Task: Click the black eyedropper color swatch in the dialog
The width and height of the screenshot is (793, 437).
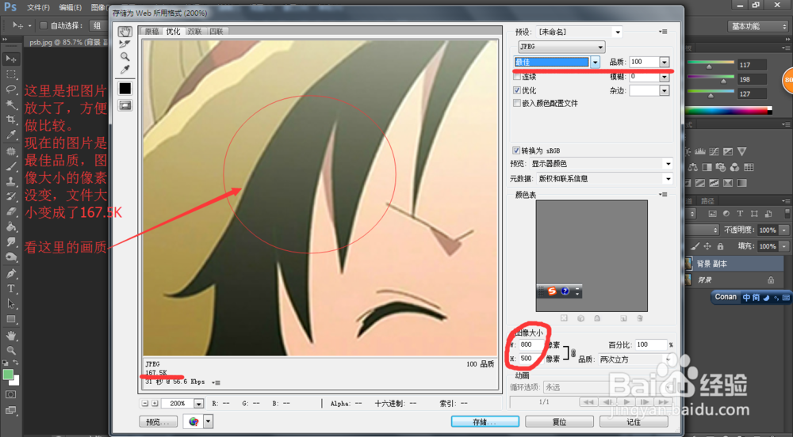Action: click(x=125, y=89)
